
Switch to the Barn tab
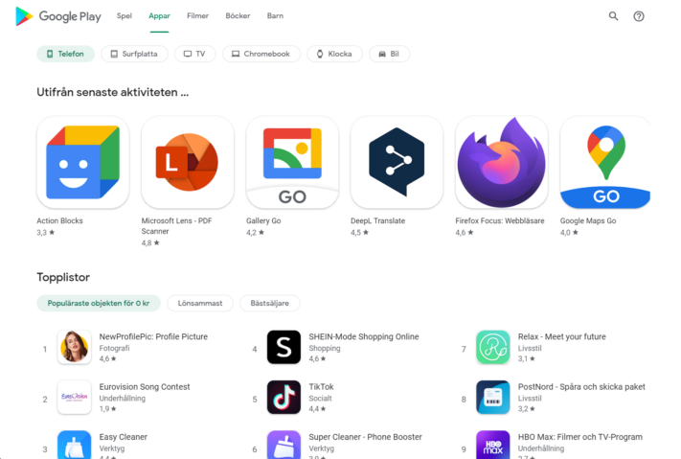coord(275,16)
